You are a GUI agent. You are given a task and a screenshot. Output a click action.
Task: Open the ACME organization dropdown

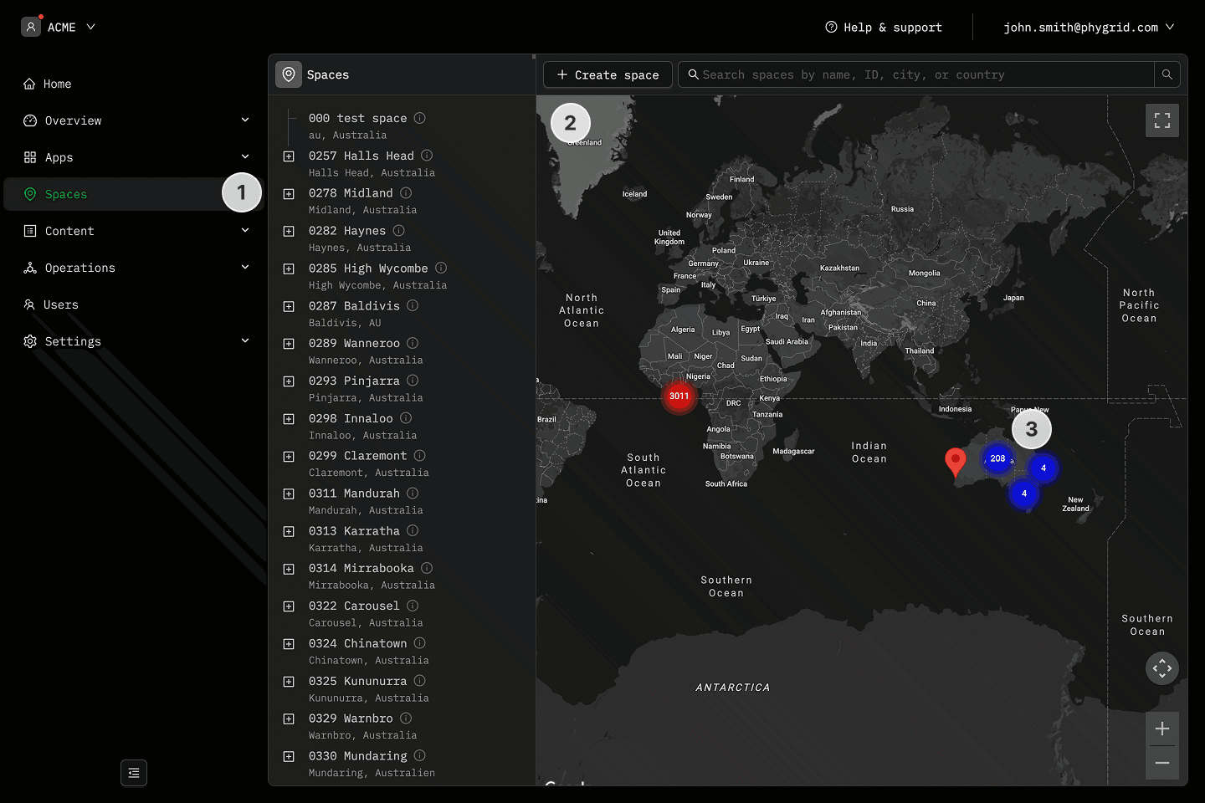(59, 27)
